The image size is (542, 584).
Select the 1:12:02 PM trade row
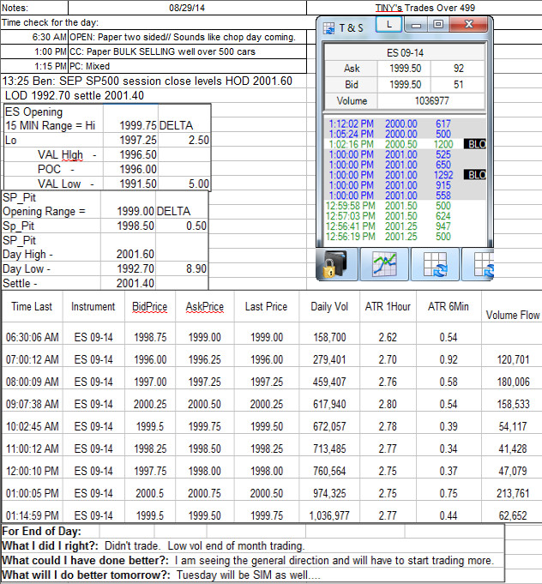[406, 123]
